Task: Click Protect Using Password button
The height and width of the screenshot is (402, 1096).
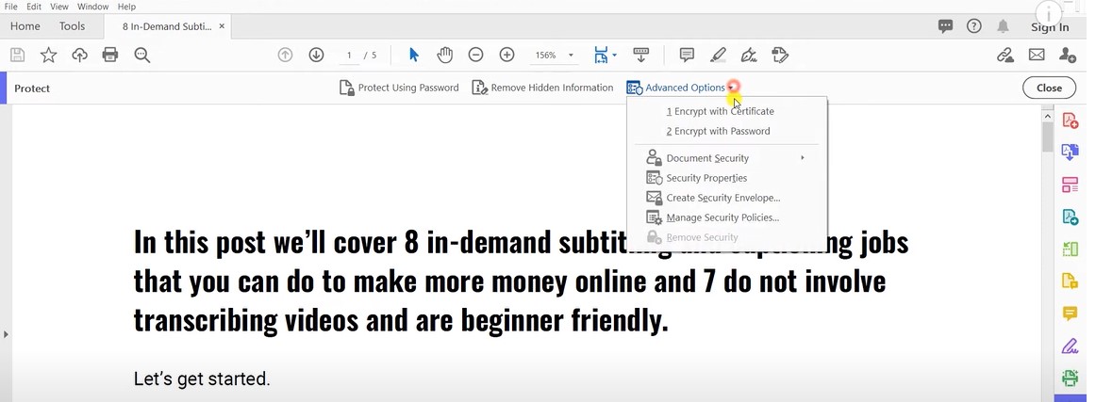Action: point(399,88)
